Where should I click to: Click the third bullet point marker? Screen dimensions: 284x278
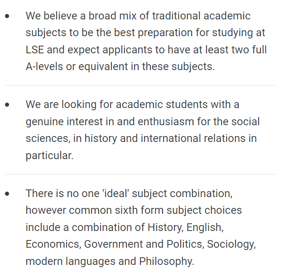[x=7, y=193]
